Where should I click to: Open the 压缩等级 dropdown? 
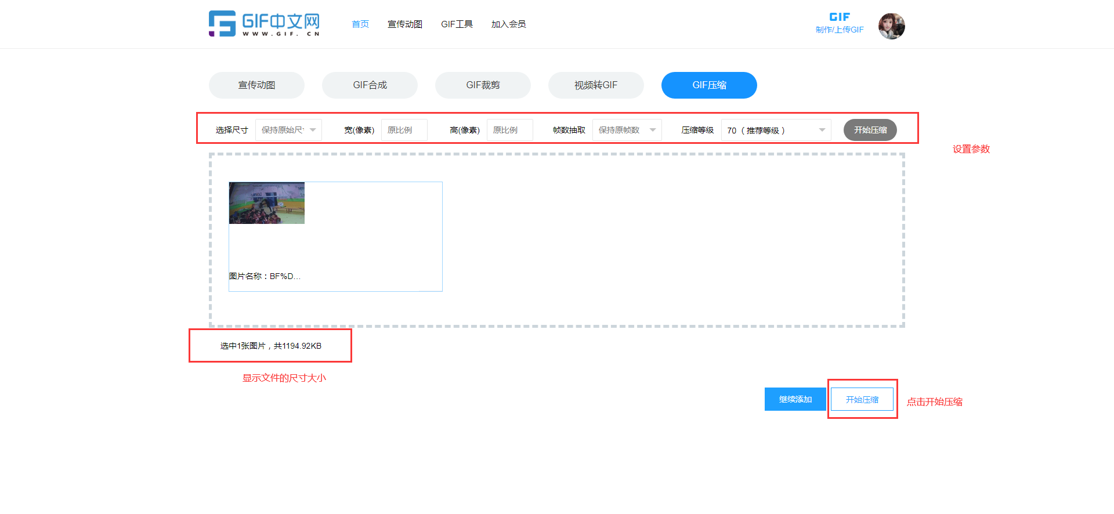pyautogui.click(x=776, y=130)
